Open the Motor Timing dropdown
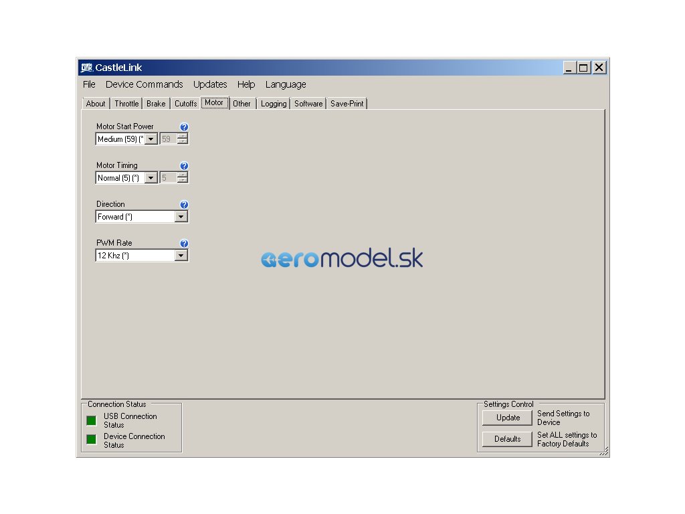Viewport: 685px width, 514px height. pos(151,178)
